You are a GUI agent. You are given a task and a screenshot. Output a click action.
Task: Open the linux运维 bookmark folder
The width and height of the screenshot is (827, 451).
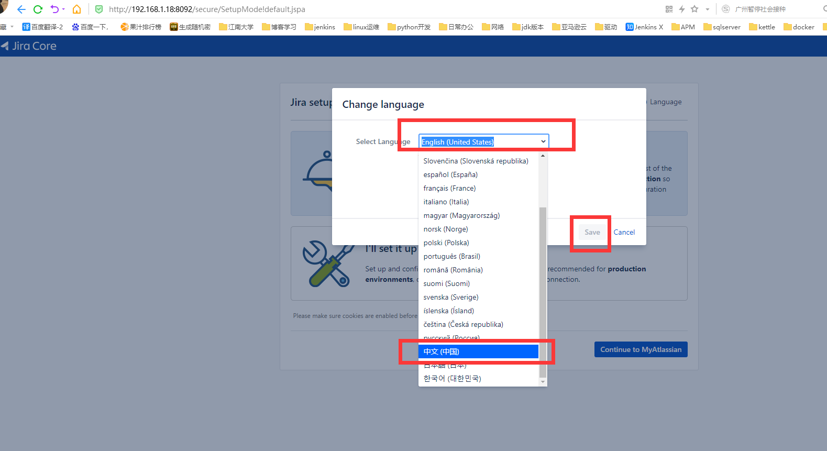tap(361, 27)
